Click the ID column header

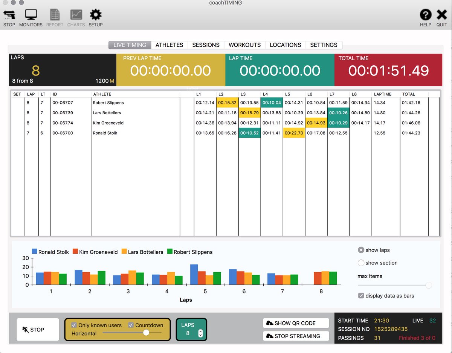click(55, 94)
